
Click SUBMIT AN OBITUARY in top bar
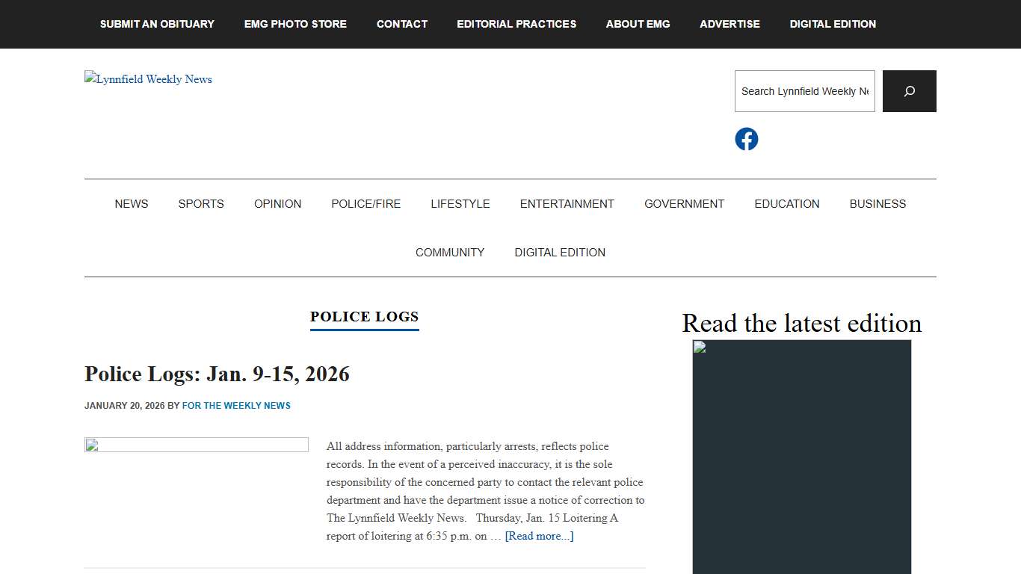click(x=156, y=24)
